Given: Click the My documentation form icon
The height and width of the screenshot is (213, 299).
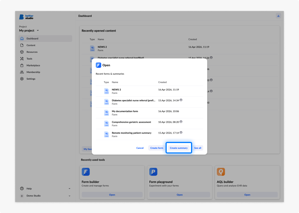Looking at the screenshot, I should pyautogui.click(x=106, y=113).
